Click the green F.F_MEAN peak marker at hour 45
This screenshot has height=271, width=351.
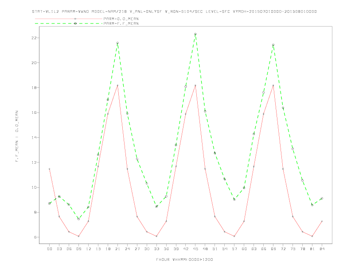coord(195,34)
